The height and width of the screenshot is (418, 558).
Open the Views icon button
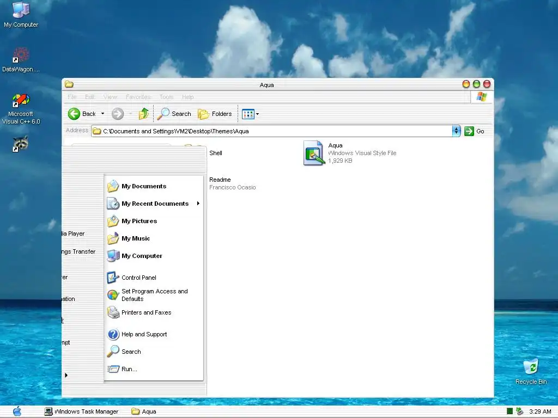tap(248, 114)
